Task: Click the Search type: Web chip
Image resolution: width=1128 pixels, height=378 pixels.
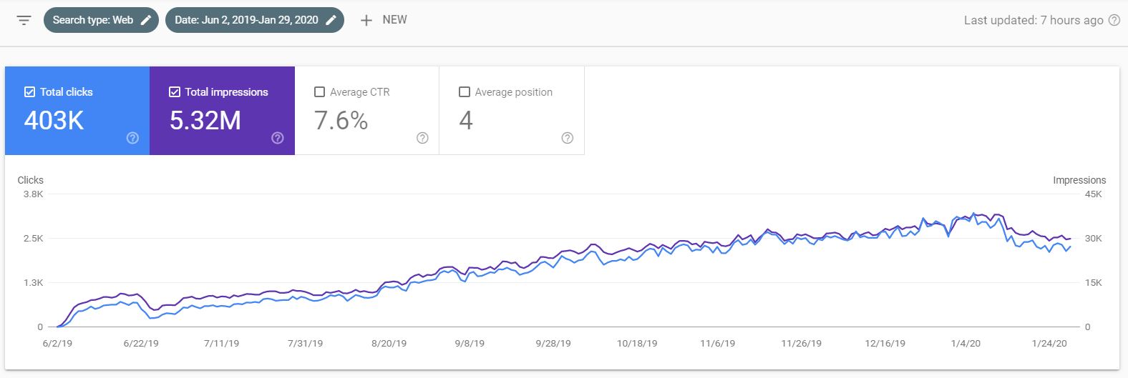Action: click(101, 20)
